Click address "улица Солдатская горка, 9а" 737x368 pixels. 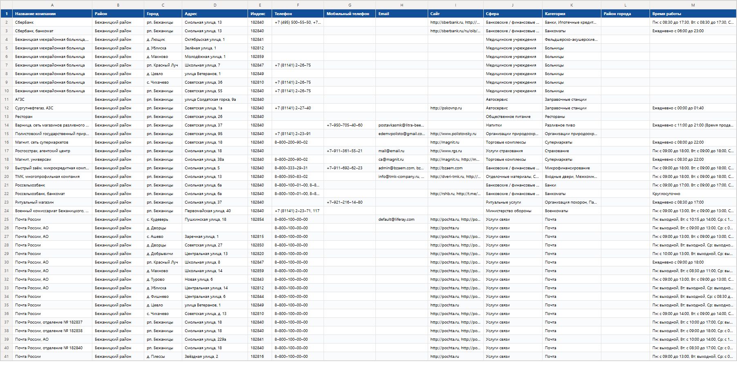click(x=215, y=100)
